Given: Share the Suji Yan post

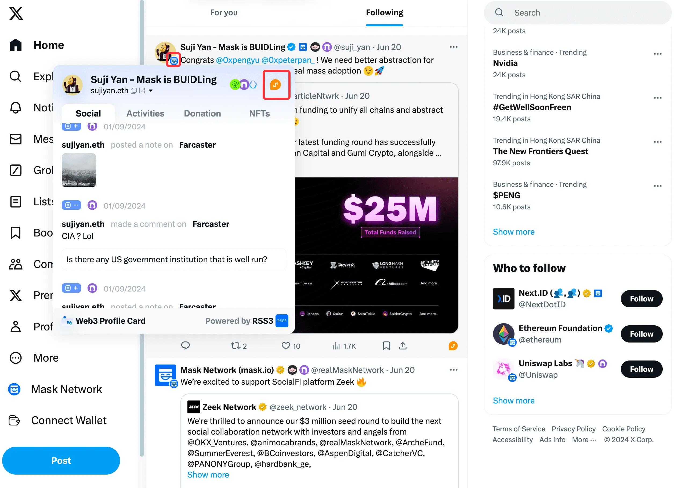Looking at the screenshot, I should coord(403,346).
